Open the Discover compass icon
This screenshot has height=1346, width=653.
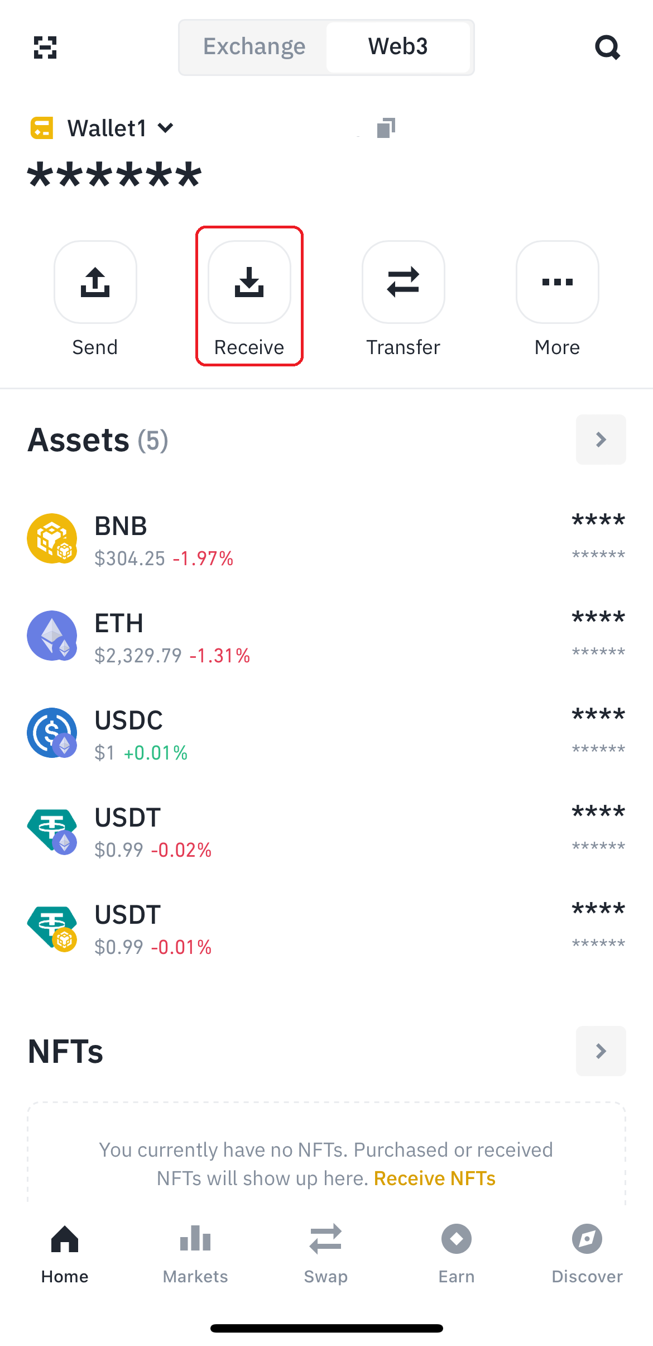click(x=587, y=1239)
